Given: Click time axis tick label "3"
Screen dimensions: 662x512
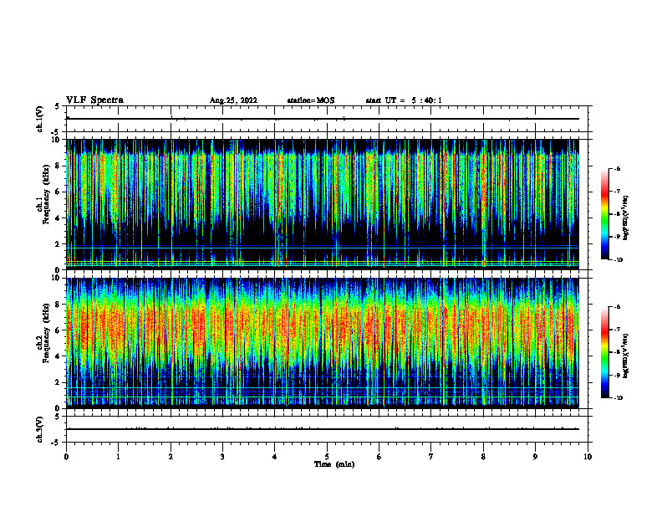Looking at the screenshot, I should click(222, 457).
